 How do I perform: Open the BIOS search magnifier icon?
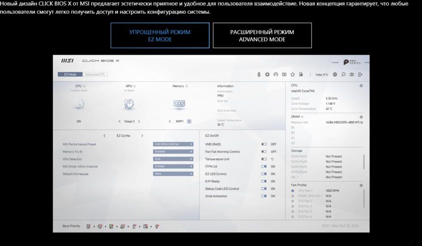point(343,75)
